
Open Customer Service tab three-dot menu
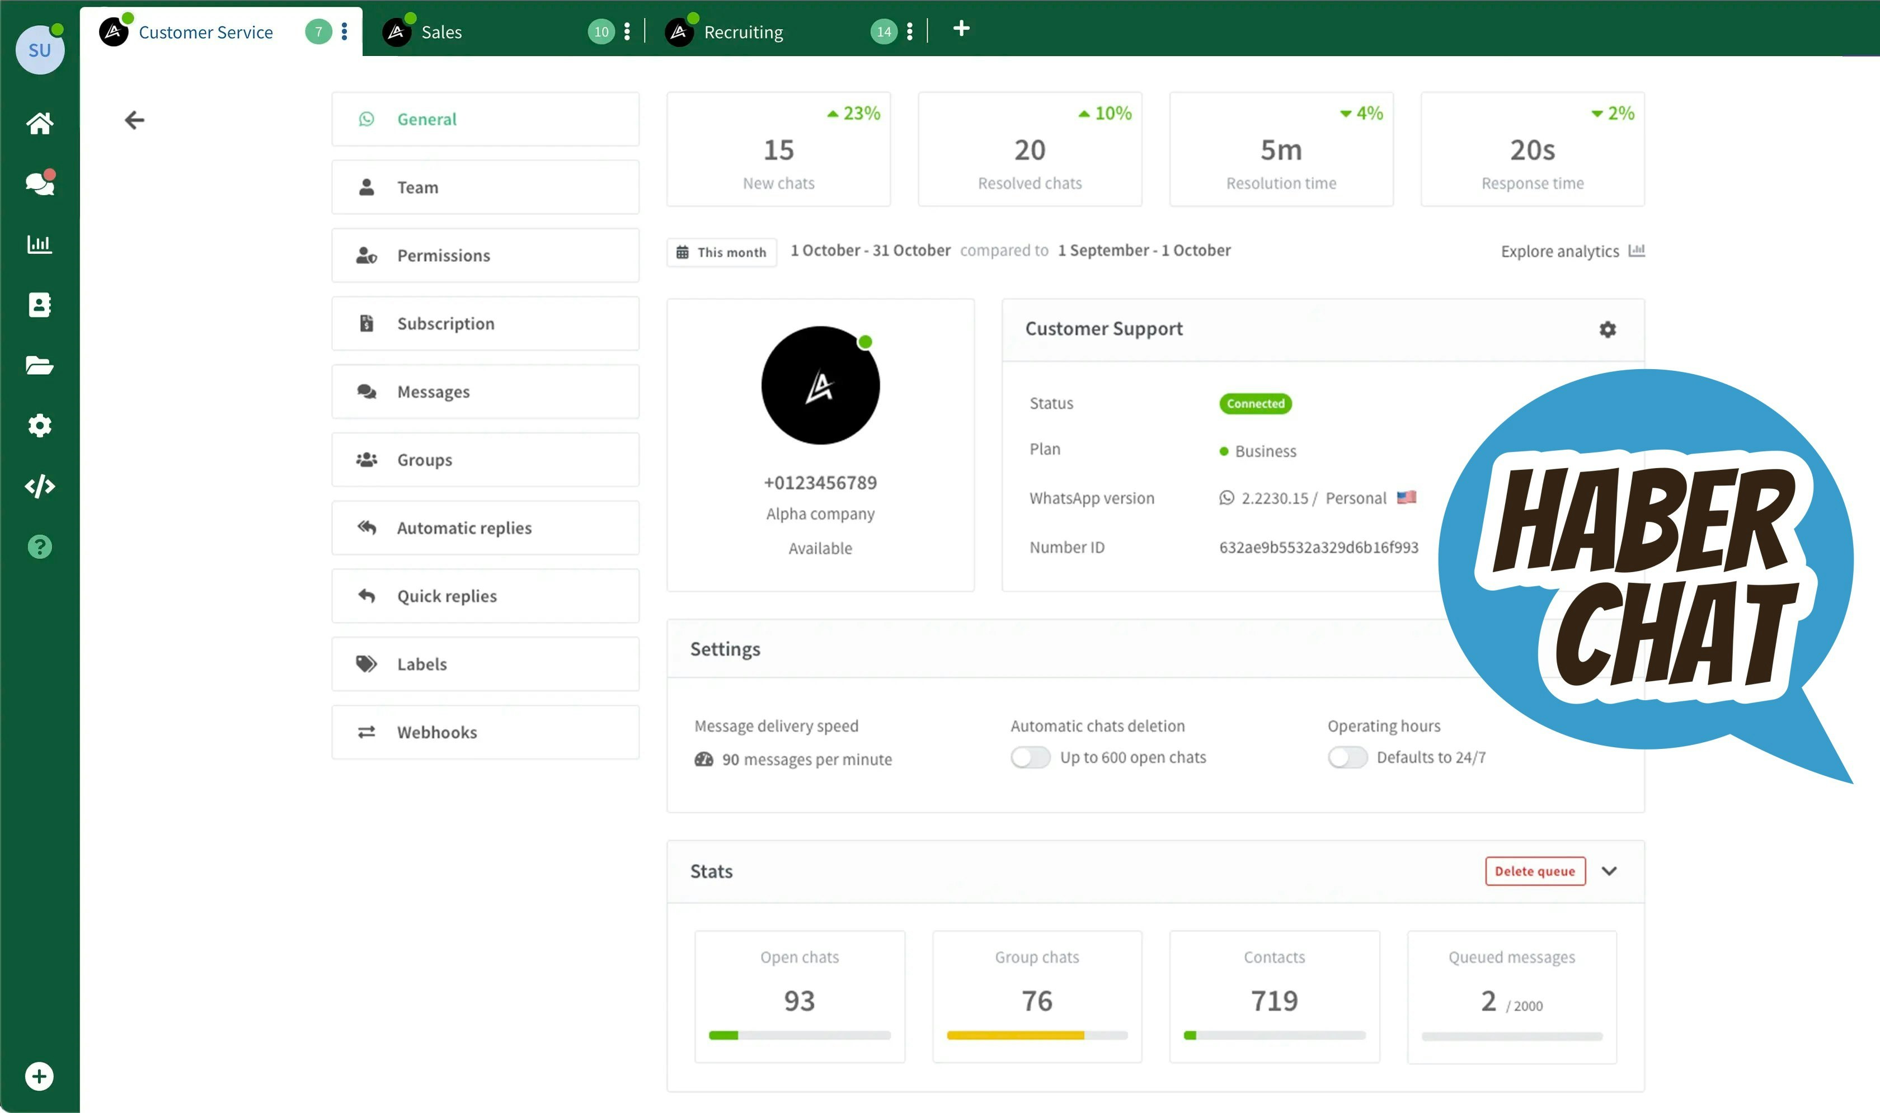tap(344, 31)
